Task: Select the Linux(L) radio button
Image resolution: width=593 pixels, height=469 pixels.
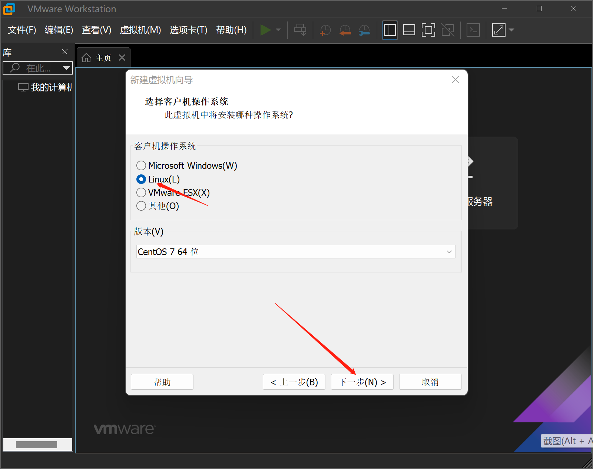Action: (x=141, y=179)
